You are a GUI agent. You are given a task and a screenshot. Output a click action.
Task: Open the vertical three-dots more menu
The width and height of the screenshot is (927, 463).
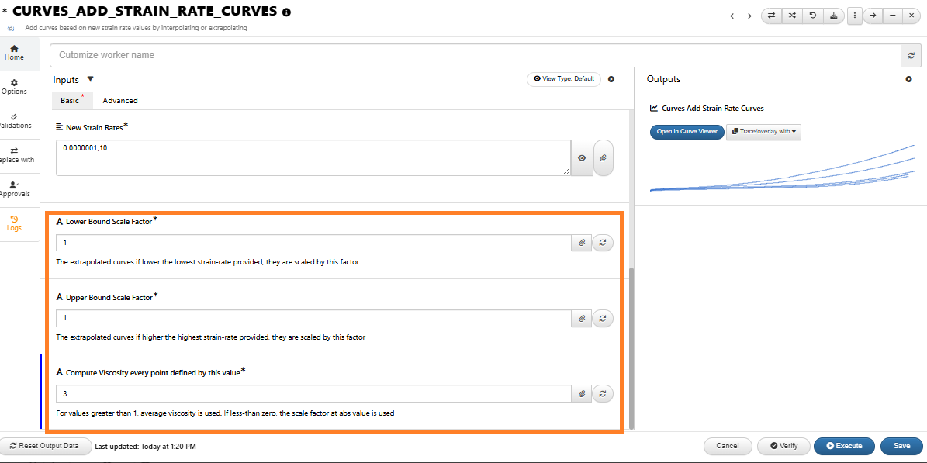point(855,16)
